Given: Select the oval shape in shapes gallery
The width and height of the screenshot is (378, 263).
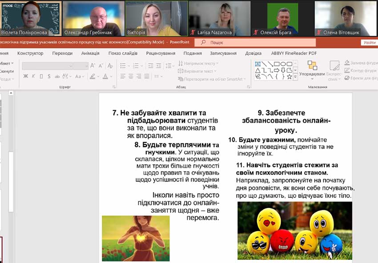Looking at the screenshot, I should click(x=283, y=64).
